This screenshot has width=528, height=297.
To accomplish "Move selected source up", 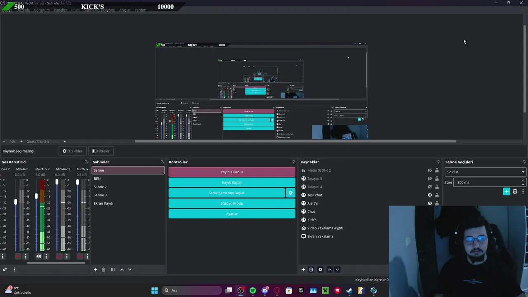I will [x=329, y=269].
